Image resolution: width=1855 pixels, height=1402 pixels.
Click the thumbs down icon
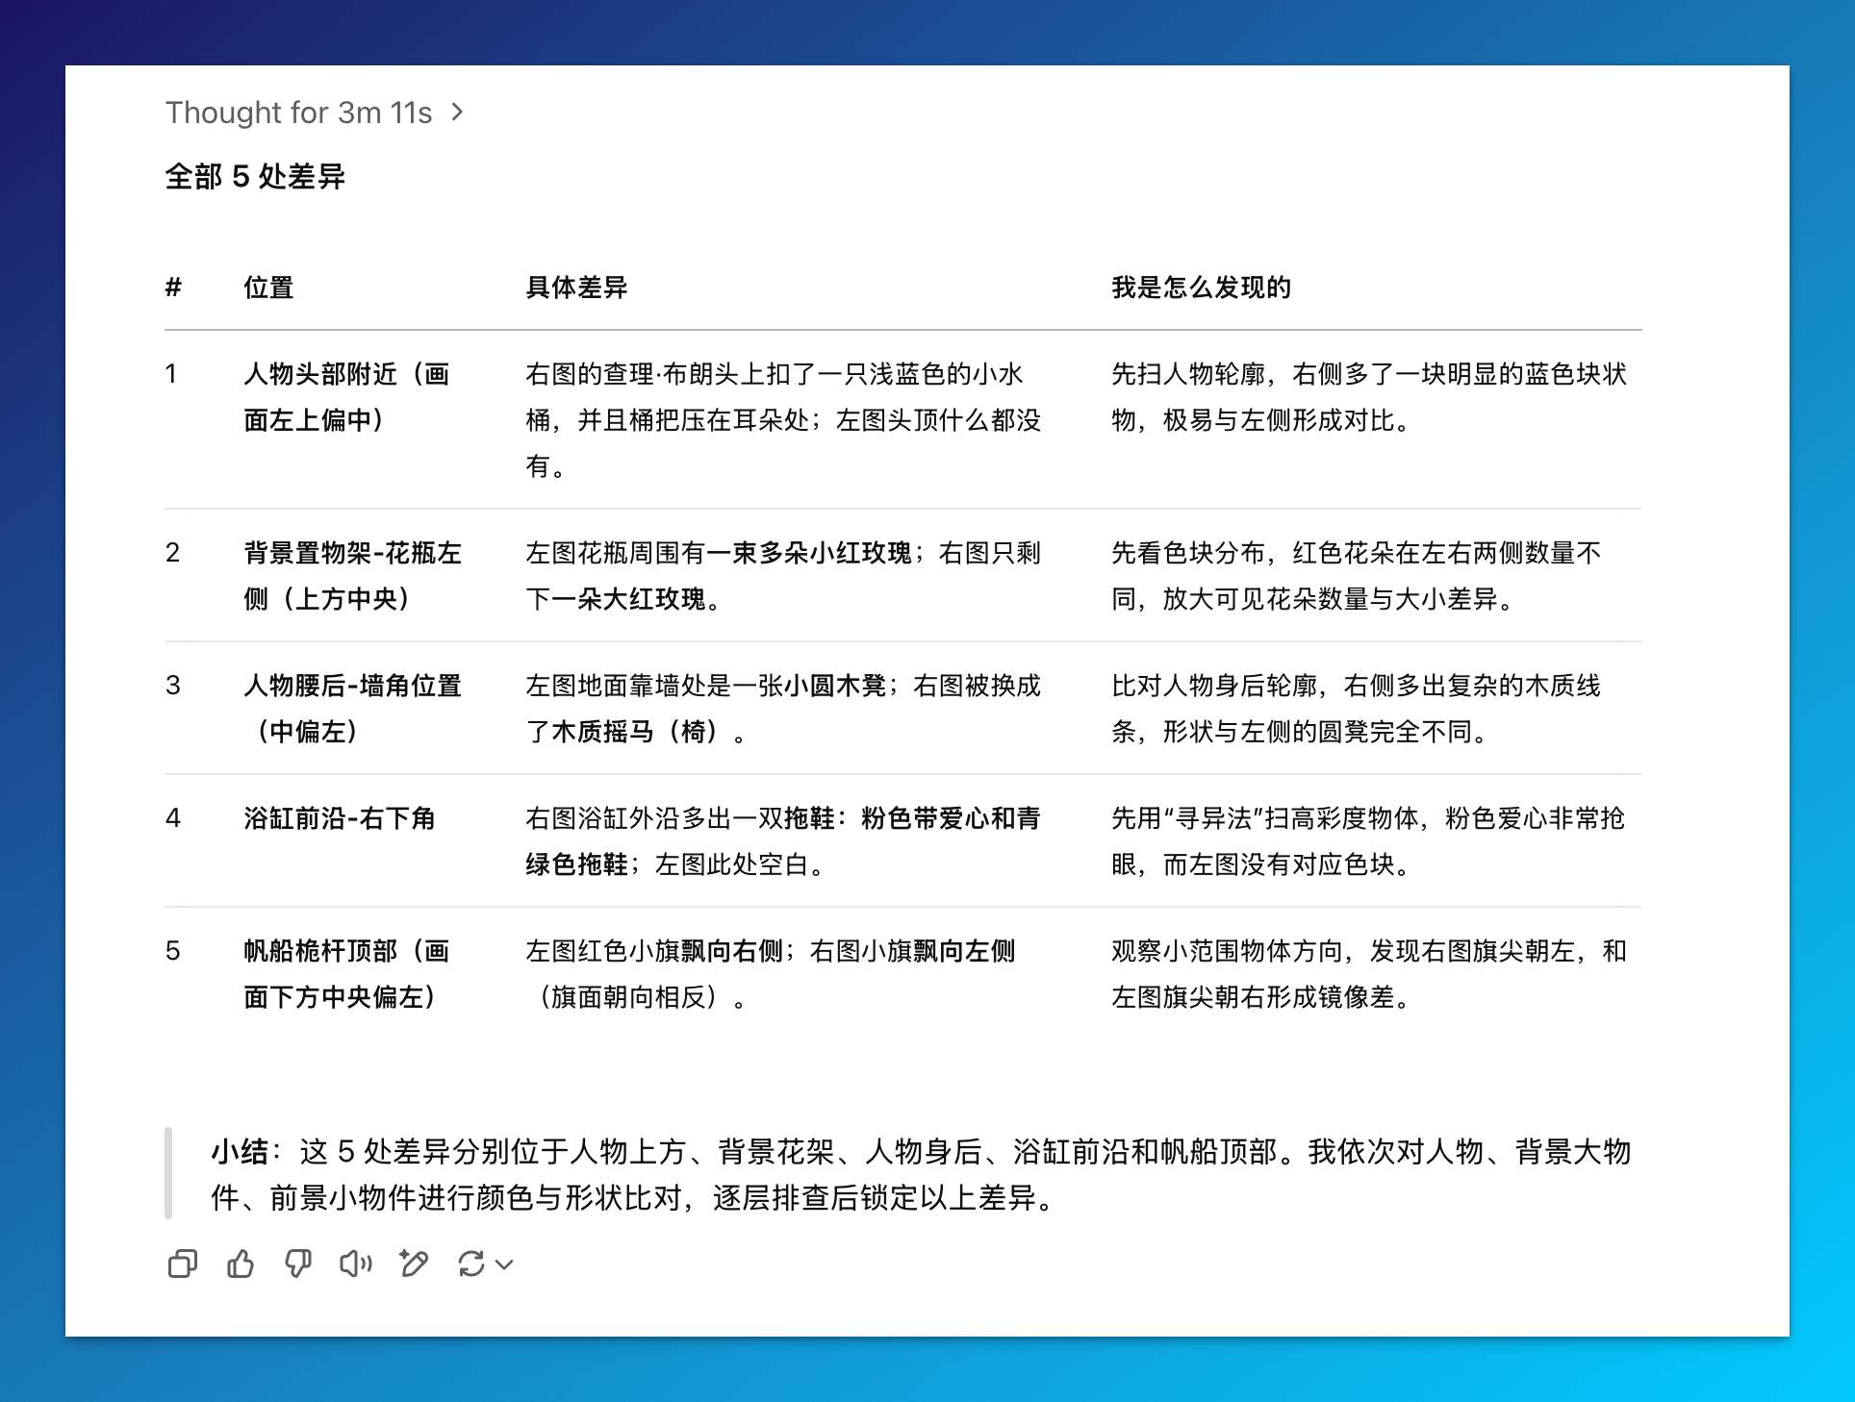(x=298, y=1264)
